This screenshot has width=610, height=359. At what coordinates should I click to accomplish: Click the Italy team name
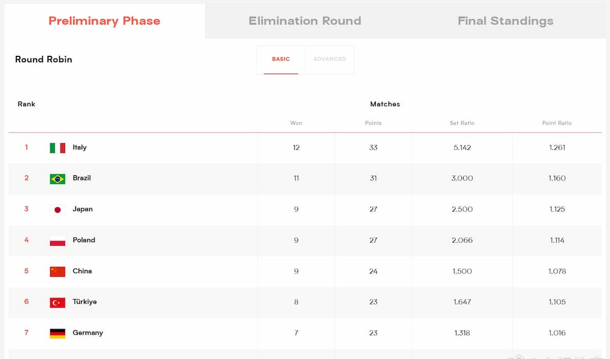tap(80, 147)
